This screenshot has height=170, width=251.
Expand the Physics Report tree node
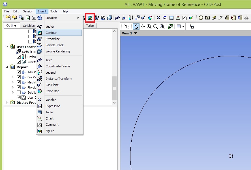pyautogui.click(x=13, y=87)
